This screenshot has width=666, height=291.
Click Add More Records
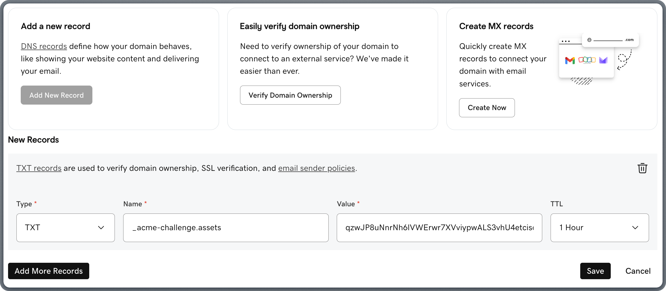point(48,271)
